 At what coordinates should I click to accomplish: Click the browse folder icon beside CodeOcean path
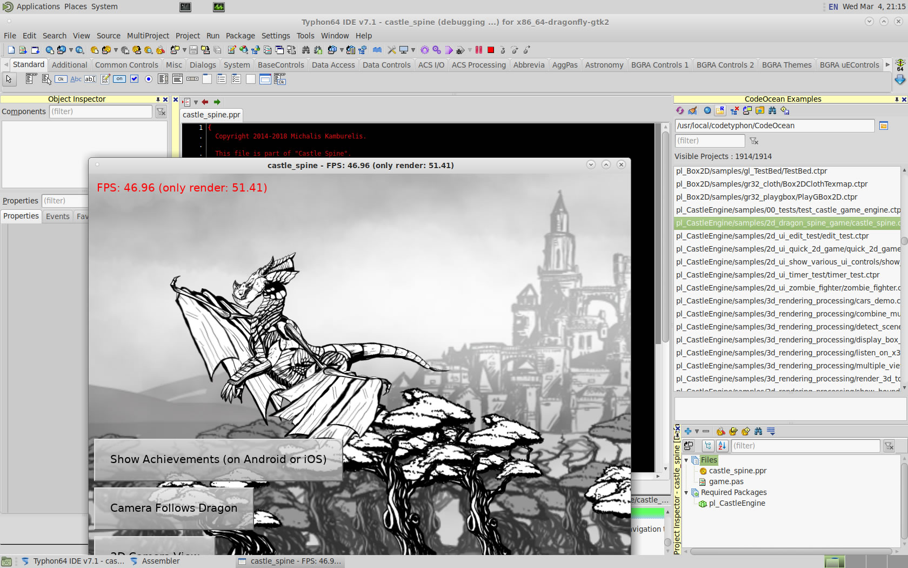coord(884,126)
